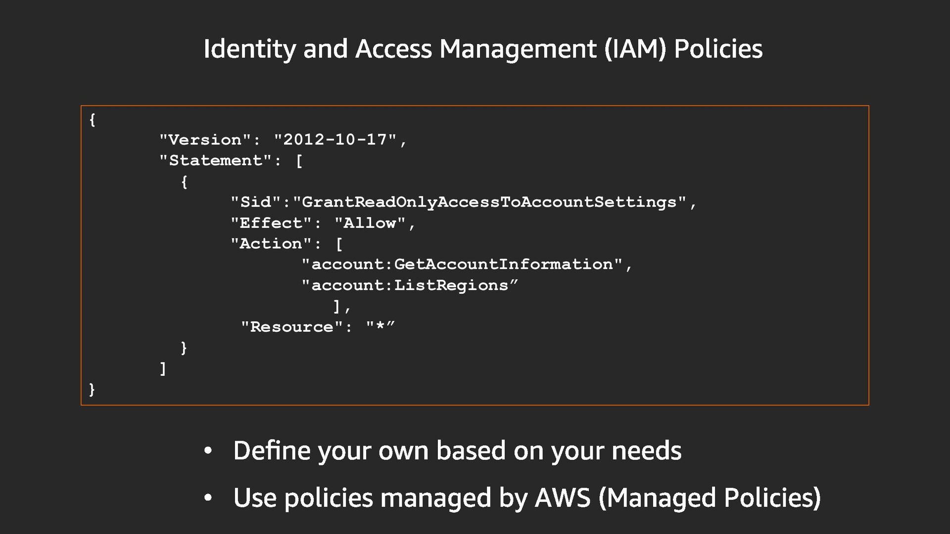
Task: Click the "Define your own" bullet text
Action: (x=457, y=450)
